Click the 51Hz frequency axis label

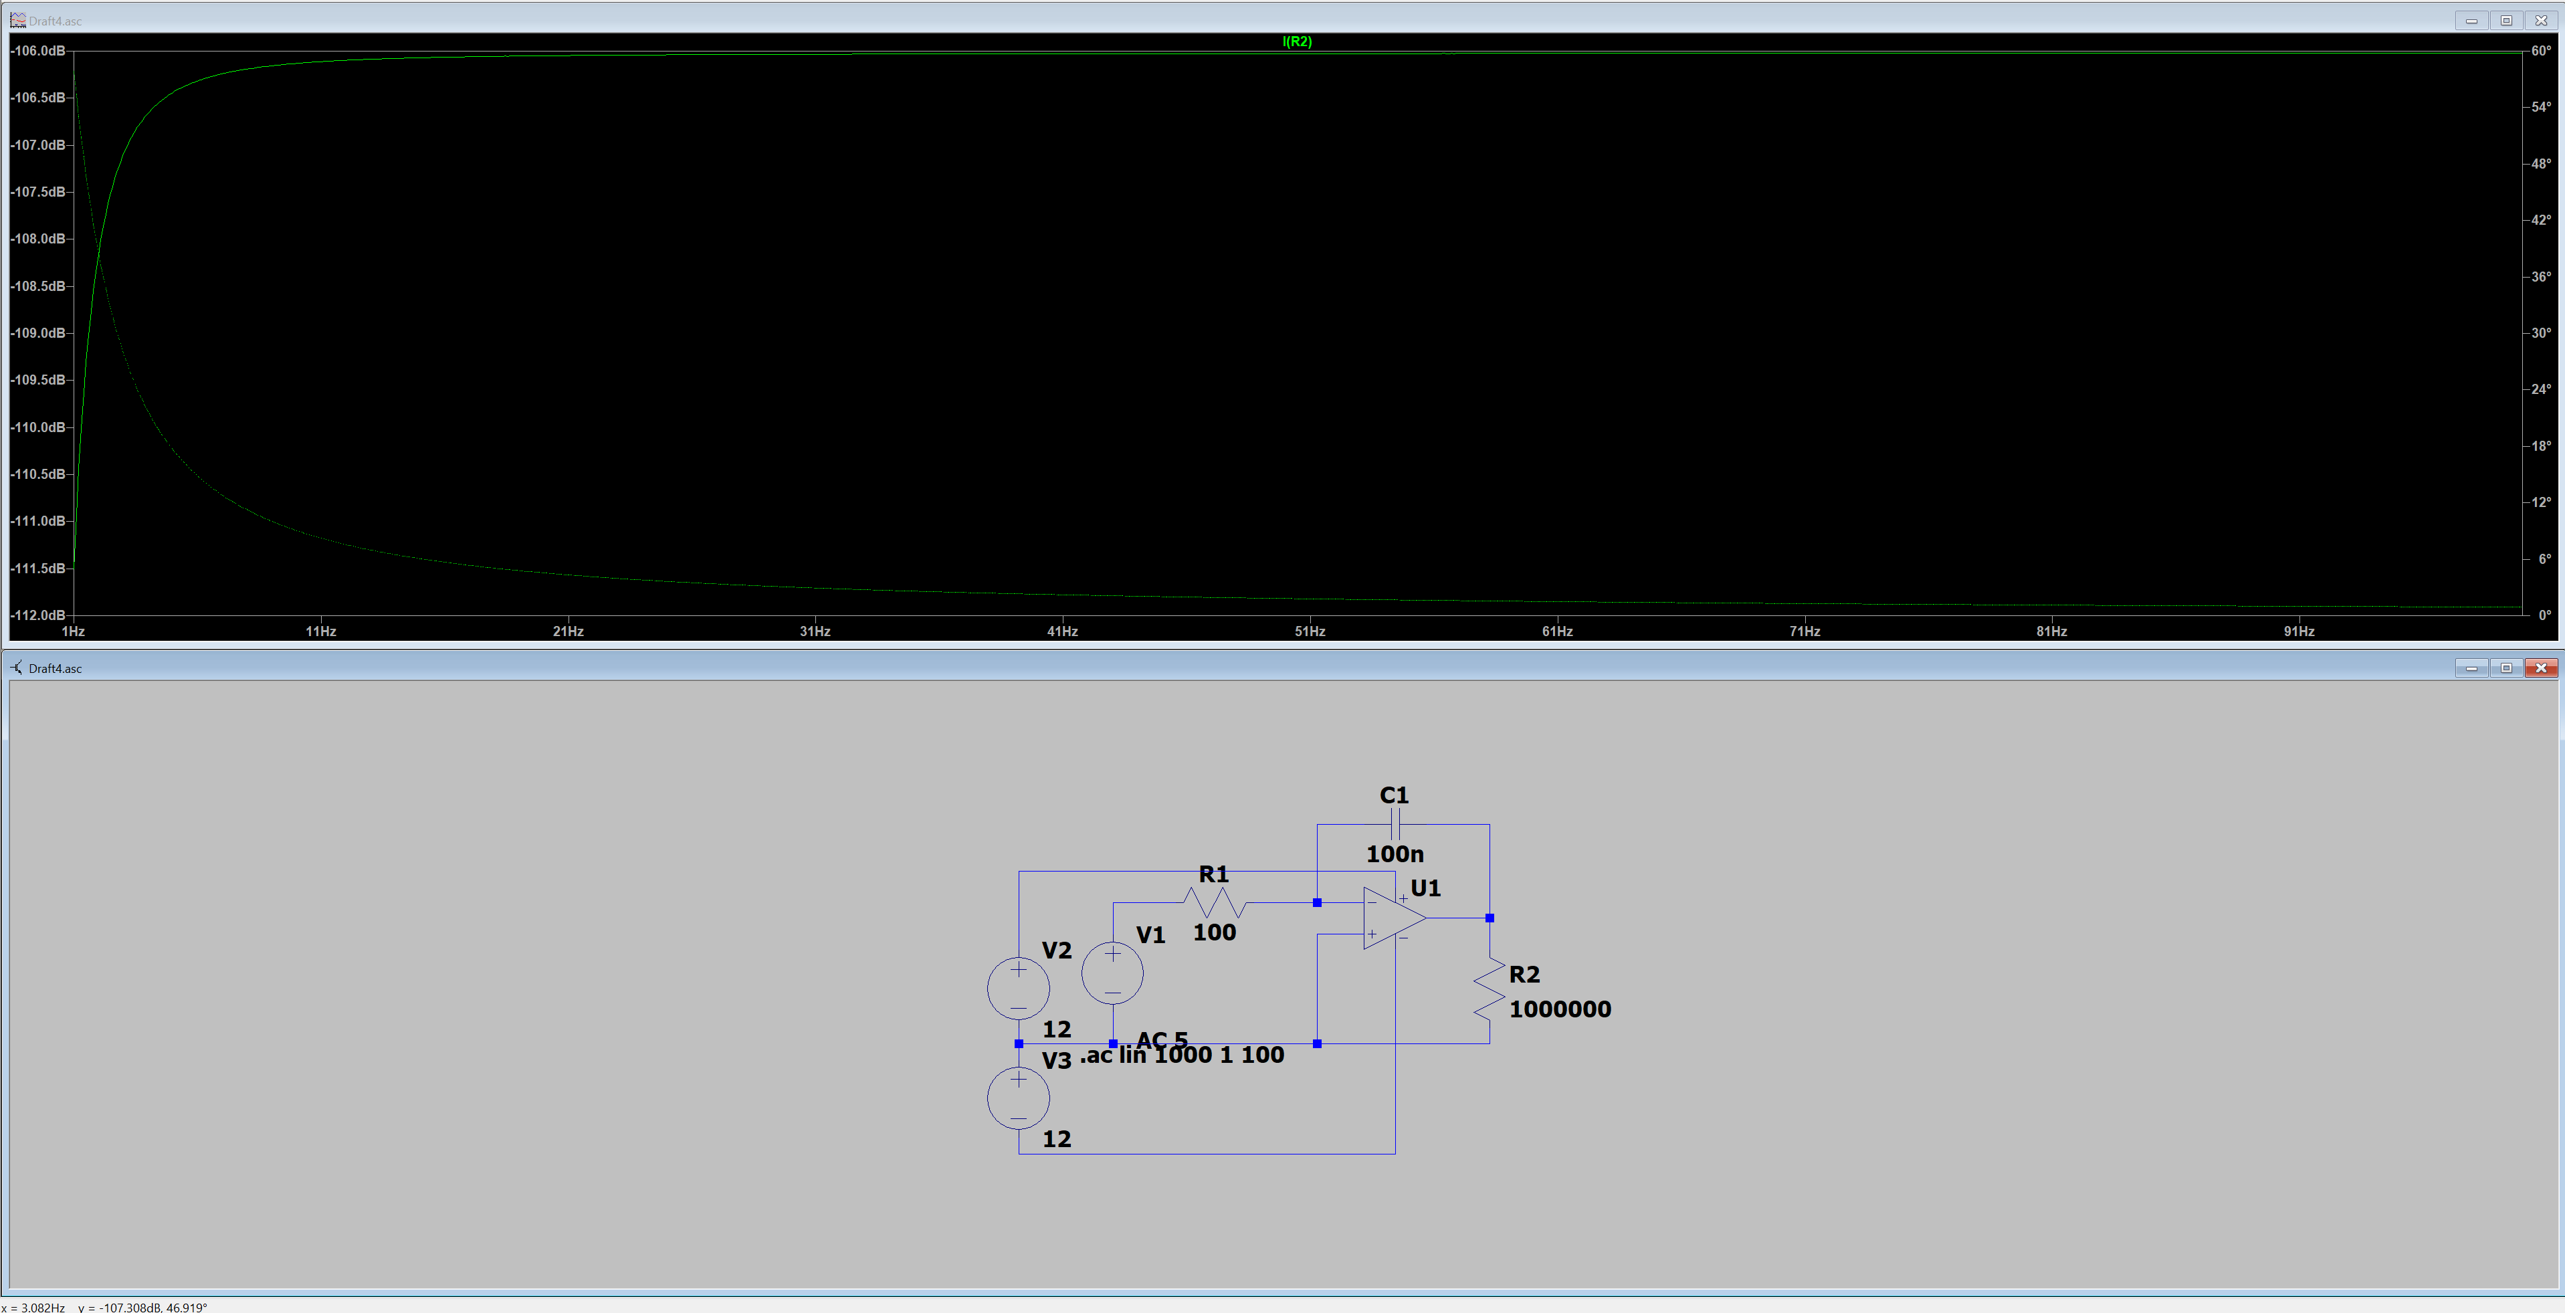pyautogui.click(x=1310, y=631)
